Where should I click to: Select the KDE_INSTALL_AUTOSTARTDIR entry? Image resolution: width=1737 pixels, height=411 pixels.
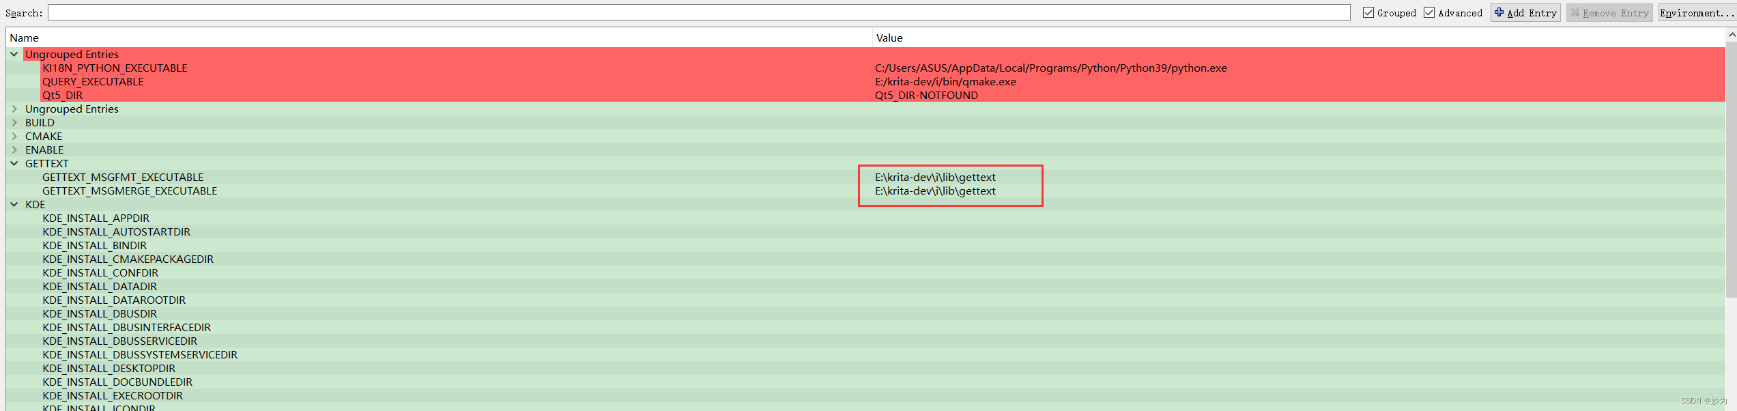pyautogui.click(x=116, y=231)
